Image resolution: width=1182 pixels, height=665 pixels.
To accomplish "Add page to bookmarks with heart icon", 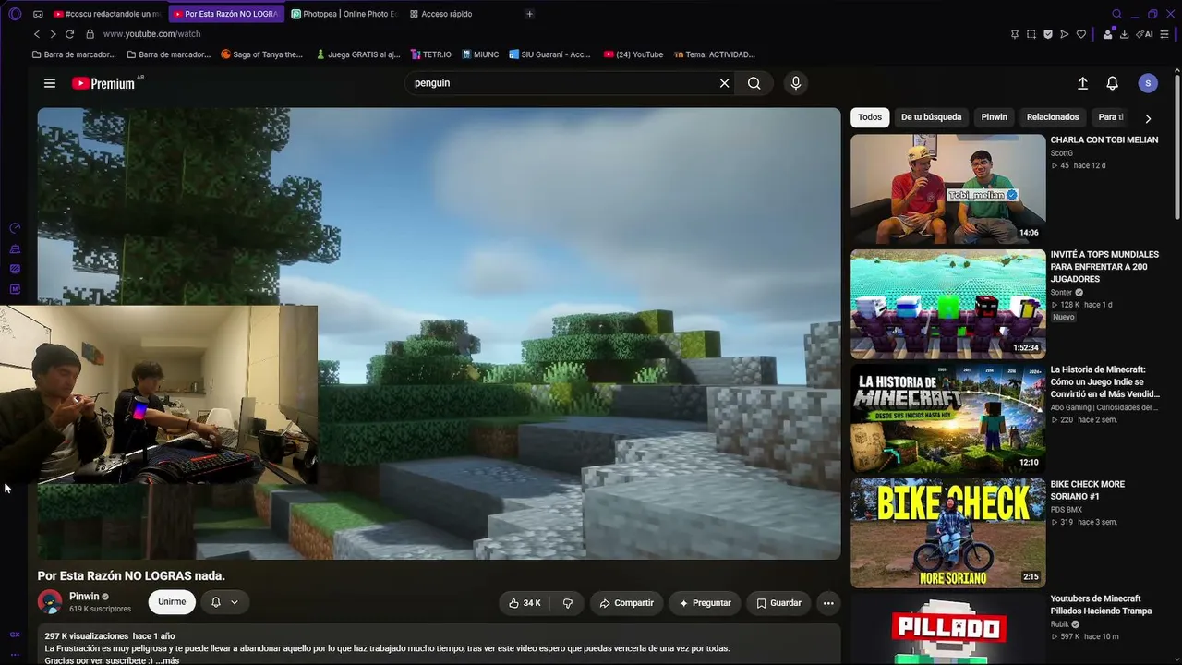I will 1081,34.
